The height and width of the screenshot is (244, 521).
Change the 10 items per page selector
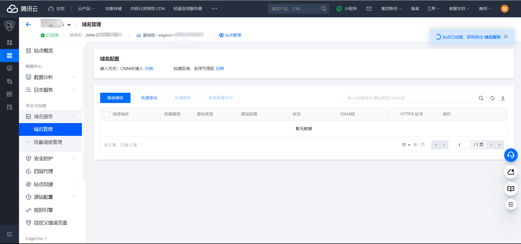click(x=406, y=145)
